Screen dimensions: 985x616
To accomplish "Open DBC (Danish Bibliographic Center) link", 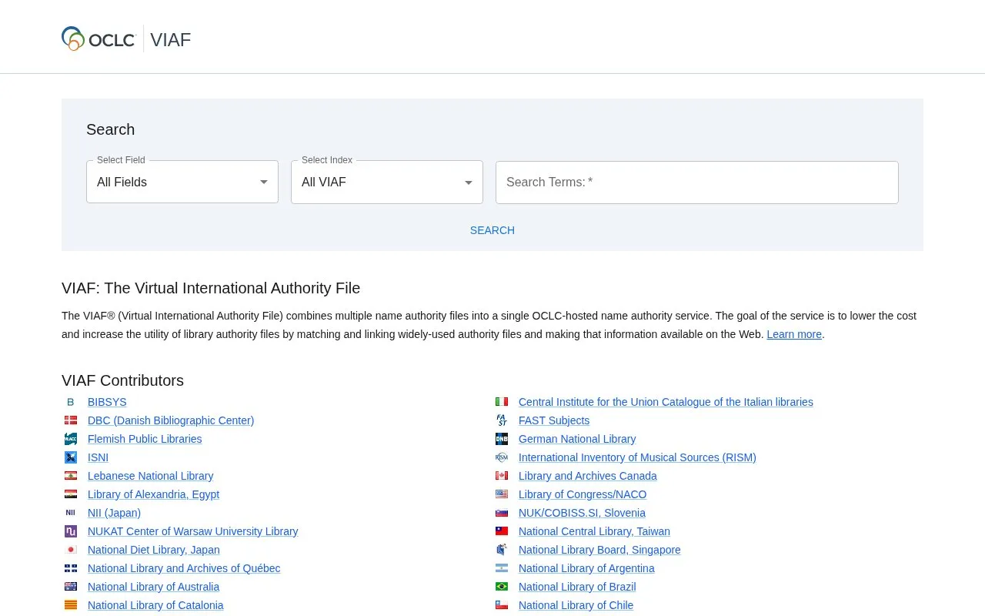I will tap(171, 420).
